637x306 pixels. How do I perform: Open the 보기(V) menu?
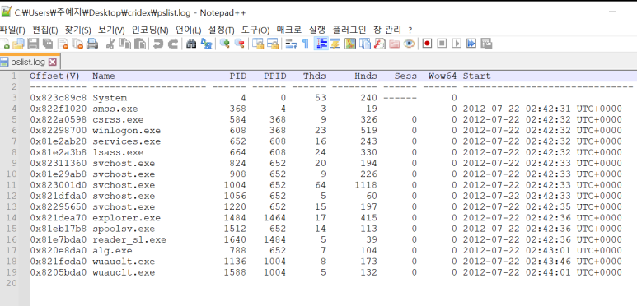point(111,30)
